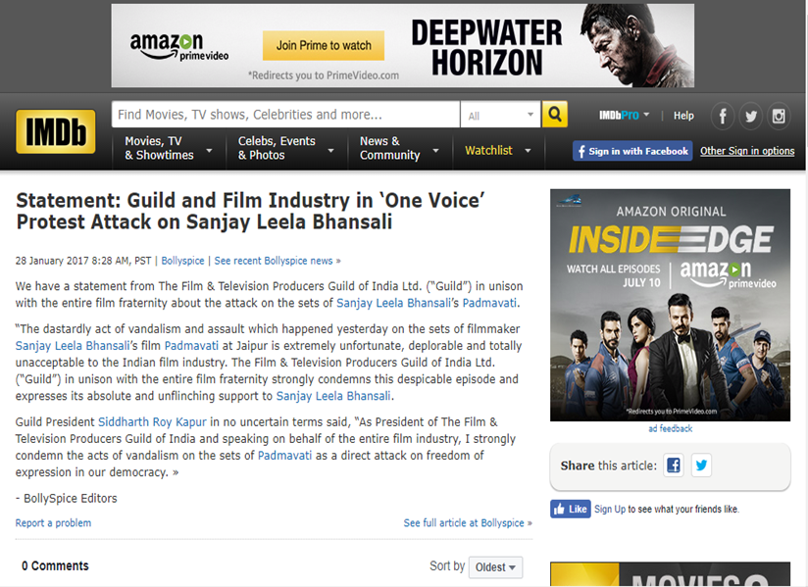Open IMDb Instagram page icon in header
The image size is (808, 587).
point(779,116)
